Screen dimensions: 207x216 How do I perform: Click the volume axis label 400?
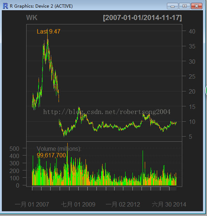[x=14, y=156]
